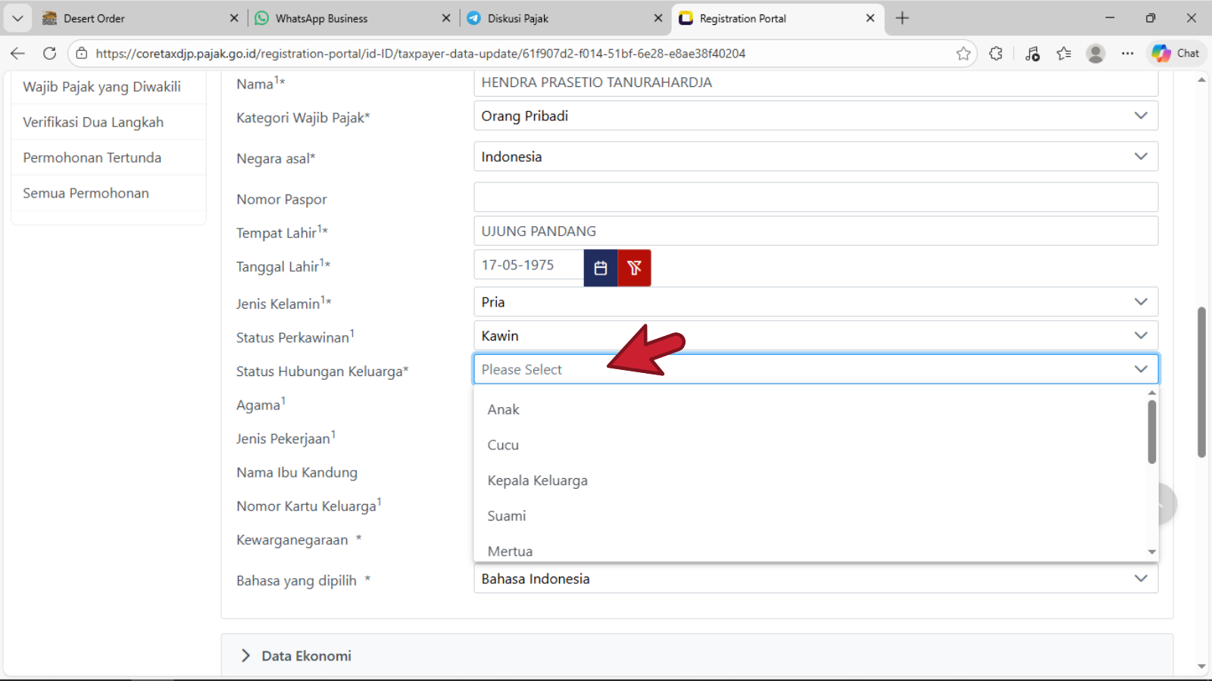The image size is (1212, 681).
Task: Open the calendar date picker for Tanggal Lahir
Action: [x=601, y=268]
